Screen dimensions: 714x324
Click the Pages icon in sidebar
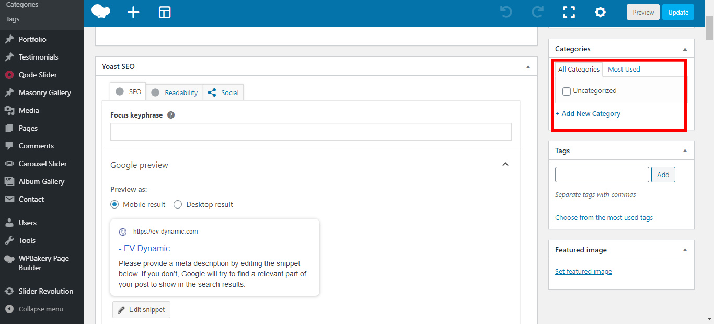pos(9,128)
